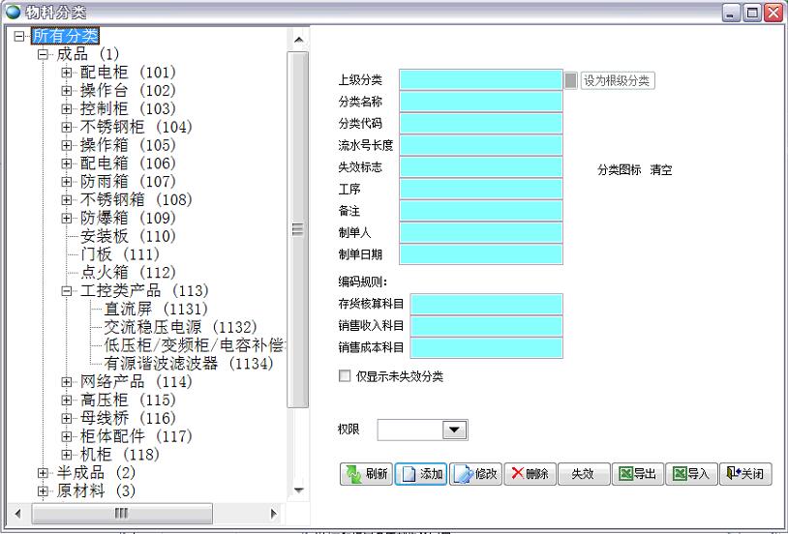Click the 导出 export button

[x=638, y=474]
